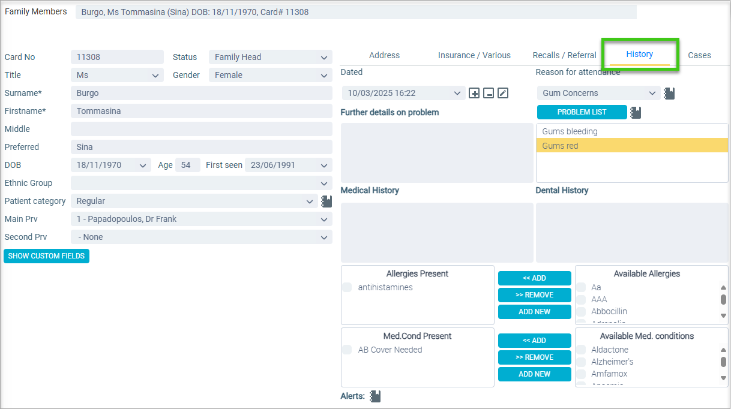Open the Second Prv dropdown

[x=202, y=237]
